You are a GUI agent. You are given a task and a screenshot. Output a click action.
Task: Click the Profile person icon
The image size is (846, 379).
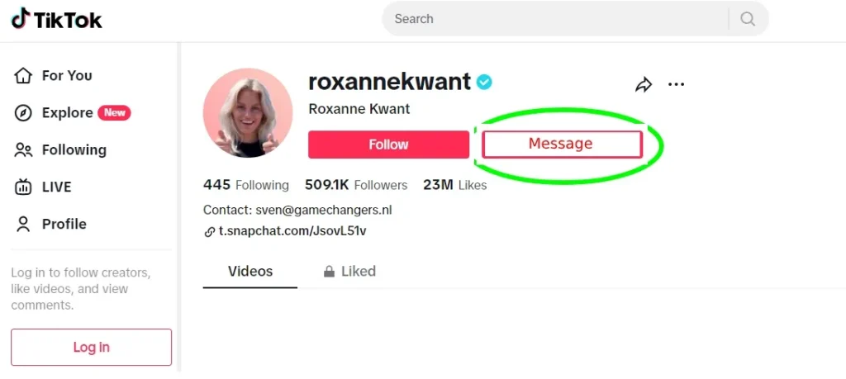[22, 224]
